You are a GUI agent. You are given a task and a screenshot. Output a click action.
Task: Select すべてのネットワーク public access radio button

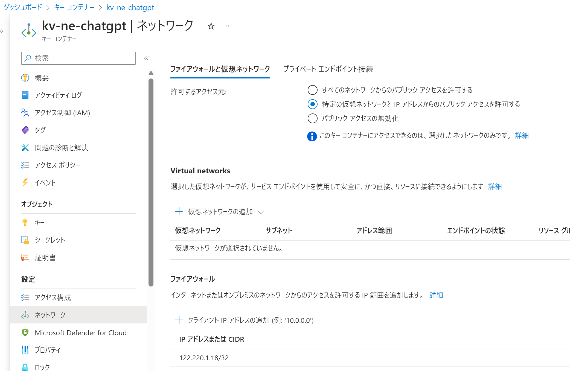[x=312, y=90]
